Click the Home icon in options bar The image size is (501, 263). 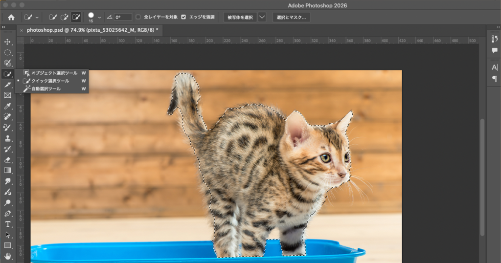click(11, 17)
